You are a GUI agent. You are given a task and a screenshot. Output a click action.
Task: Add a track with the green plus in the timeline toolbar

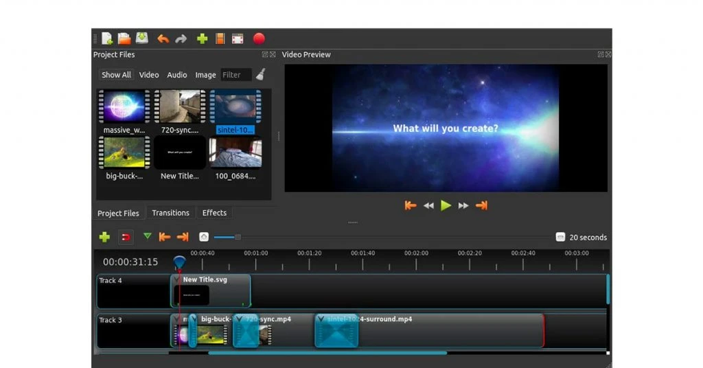pos(104,237)
